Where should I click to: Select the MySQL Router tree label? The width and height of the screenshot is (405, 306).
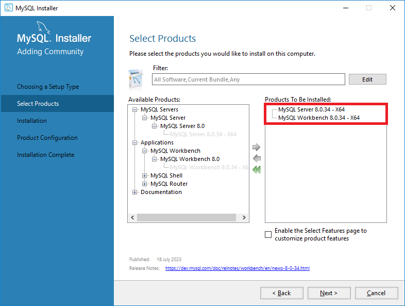(x=169, y=184)
